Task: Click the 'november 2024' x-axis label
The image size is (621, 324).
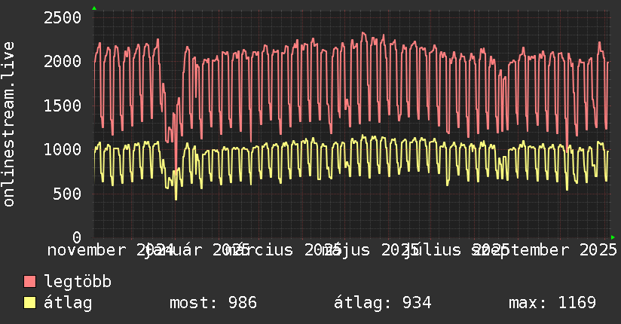Action: [110, 250]
